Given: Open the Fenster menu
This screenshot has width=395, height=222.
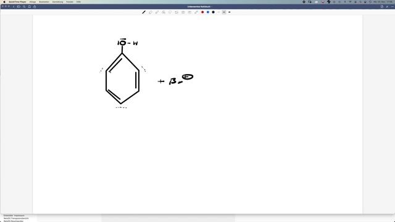Looking at the screenshot, I should click(x=70, y=2).
